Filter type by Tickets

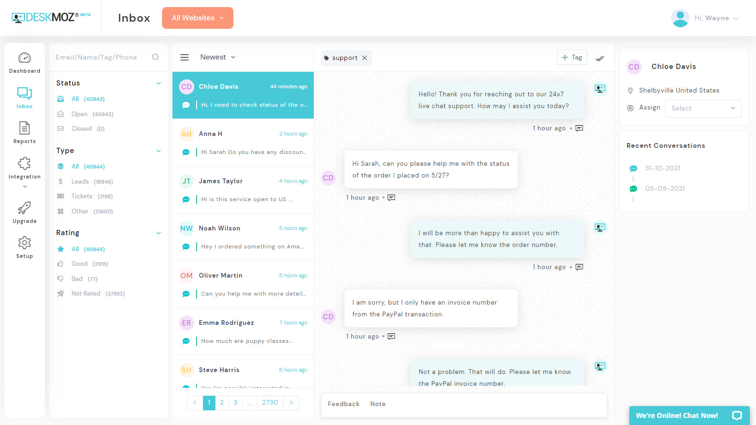(x=92, y=196)
